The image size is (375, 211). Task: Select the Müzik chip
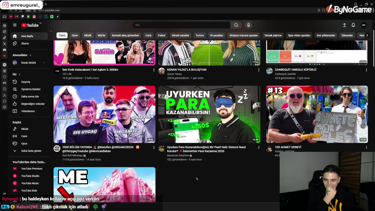(x=88, y=35)
